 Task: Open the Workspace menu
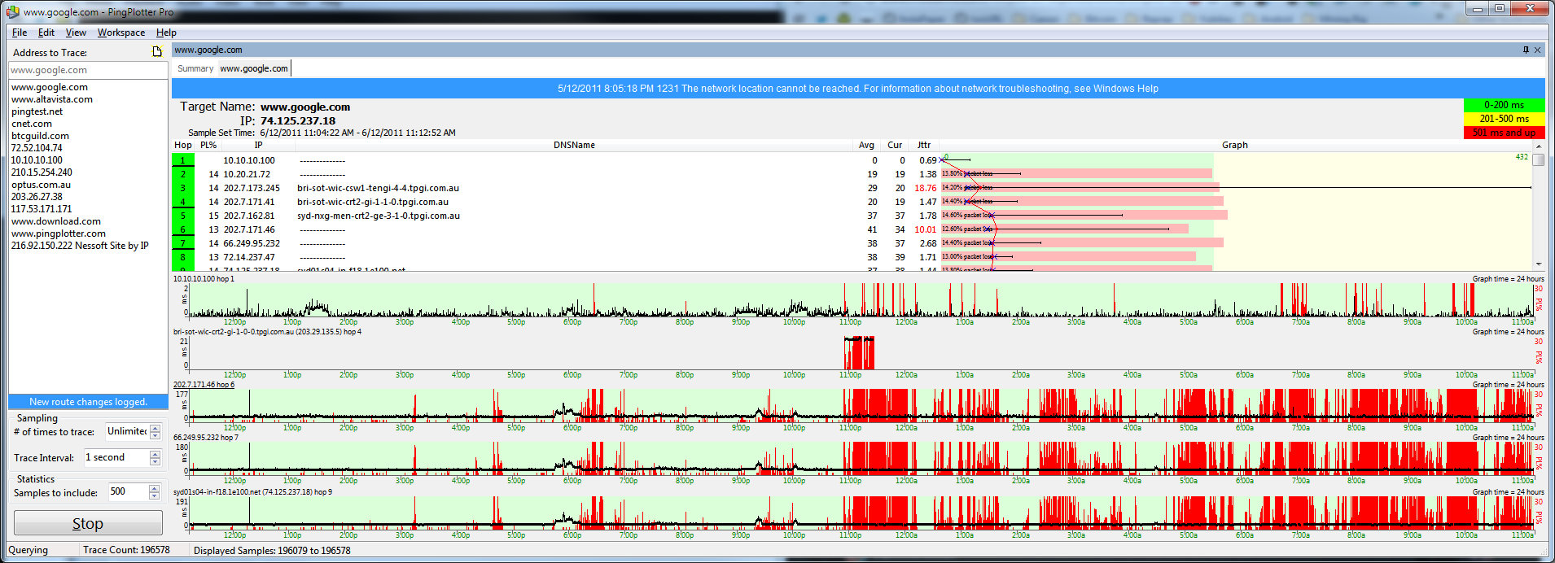tap(120, 33)
